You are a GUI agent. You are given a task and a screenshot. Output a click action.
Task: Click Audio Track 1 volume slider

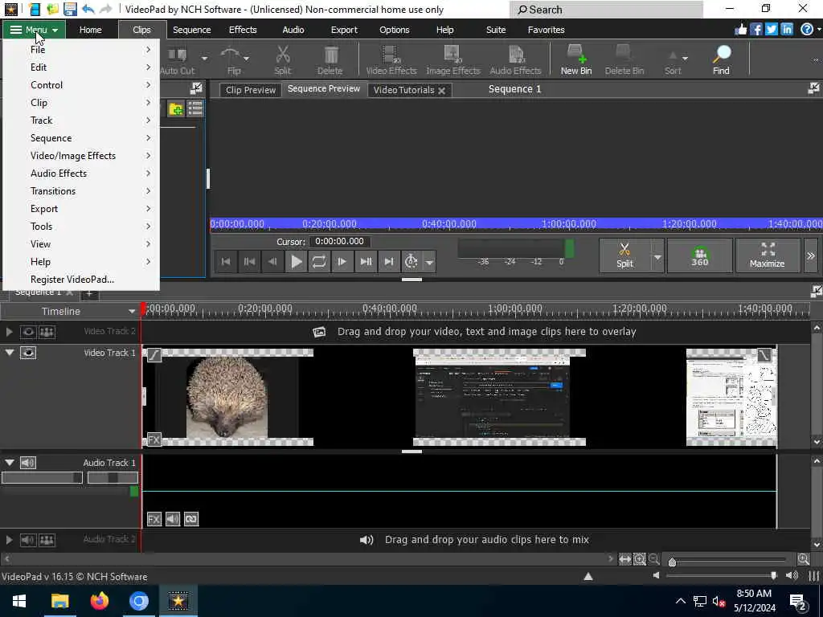click(x=42, y=477)
